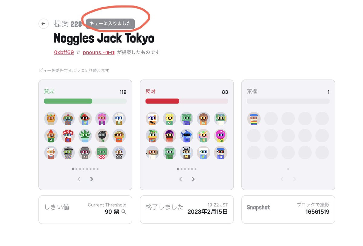
Task: Toggle to delegate view text
Action: [x=74, y=71]
